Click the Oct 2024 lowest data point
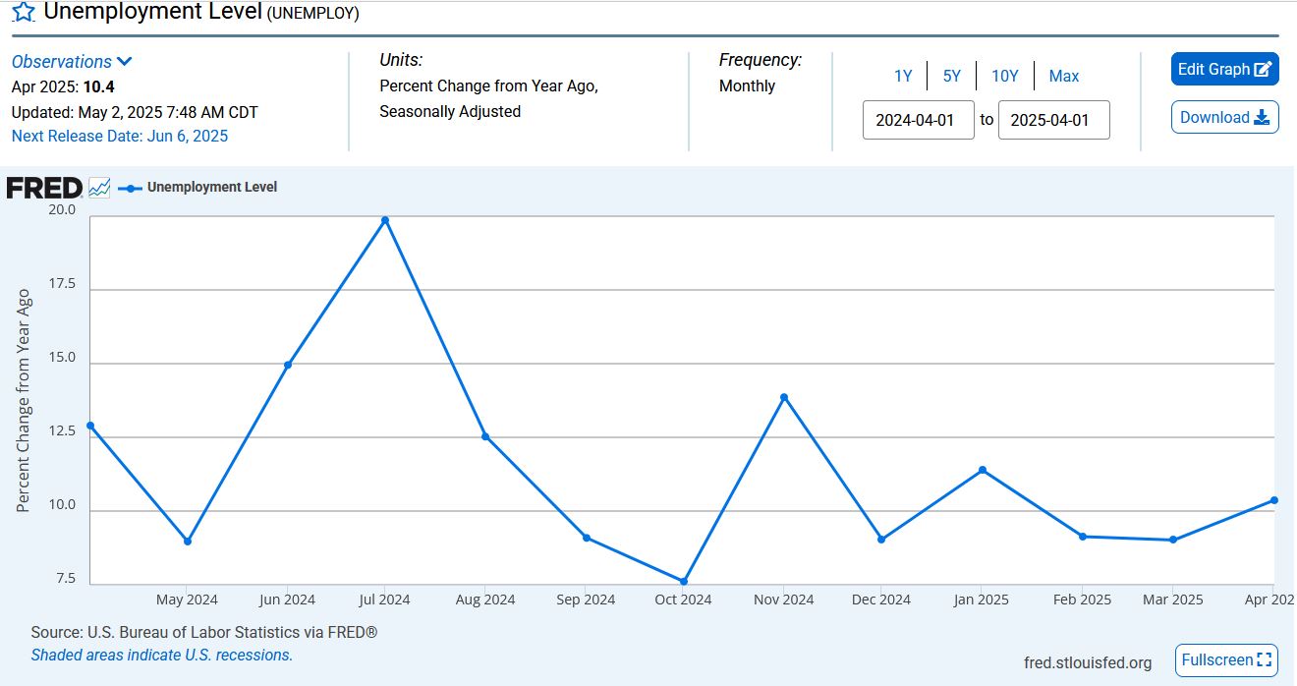Screen dimensions: 1297x686 point(684,582)
